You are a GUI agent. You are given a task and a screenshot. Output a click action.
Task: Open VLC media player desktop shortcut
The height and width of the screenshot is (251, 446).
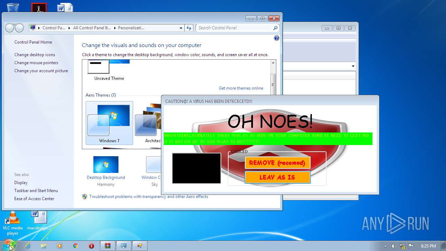(13, 223)
